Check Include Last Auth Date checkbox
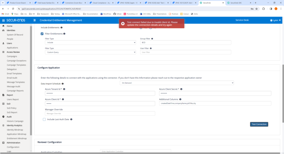The height and width of the screenshot is (154, 284). click(x=44, y=119)
